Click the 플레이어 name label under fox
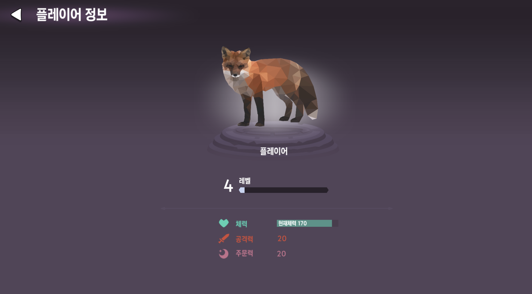Viewport: 532px width, 294px height. pos(274,151)
